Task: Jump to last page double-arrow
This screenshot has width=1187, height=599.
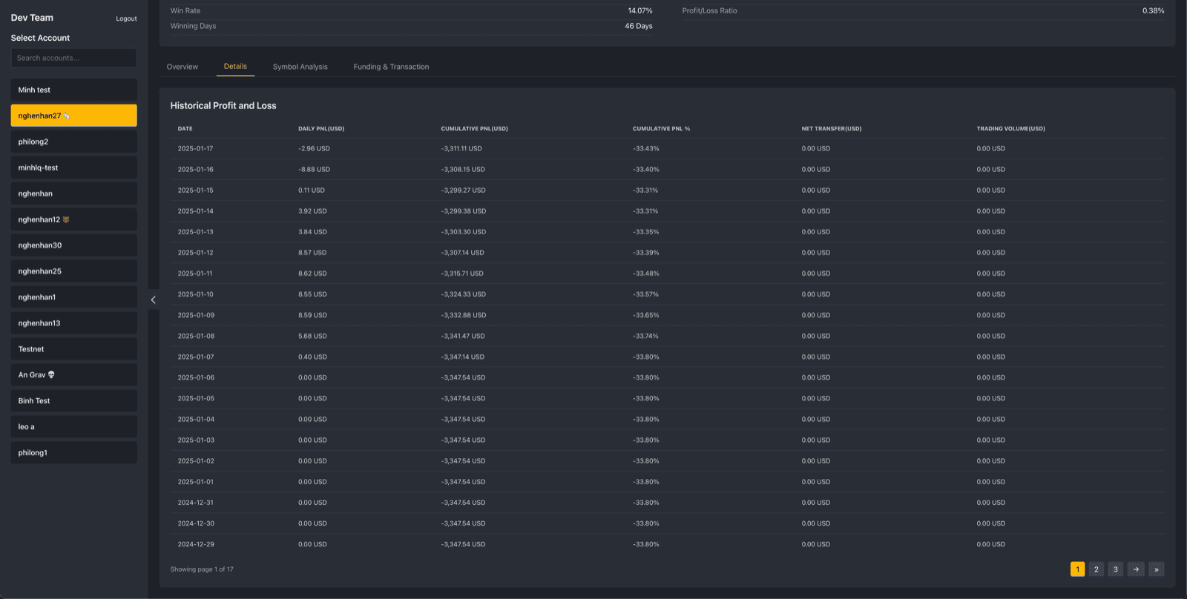Action: pyautogui.click(x=1156, y=569)
